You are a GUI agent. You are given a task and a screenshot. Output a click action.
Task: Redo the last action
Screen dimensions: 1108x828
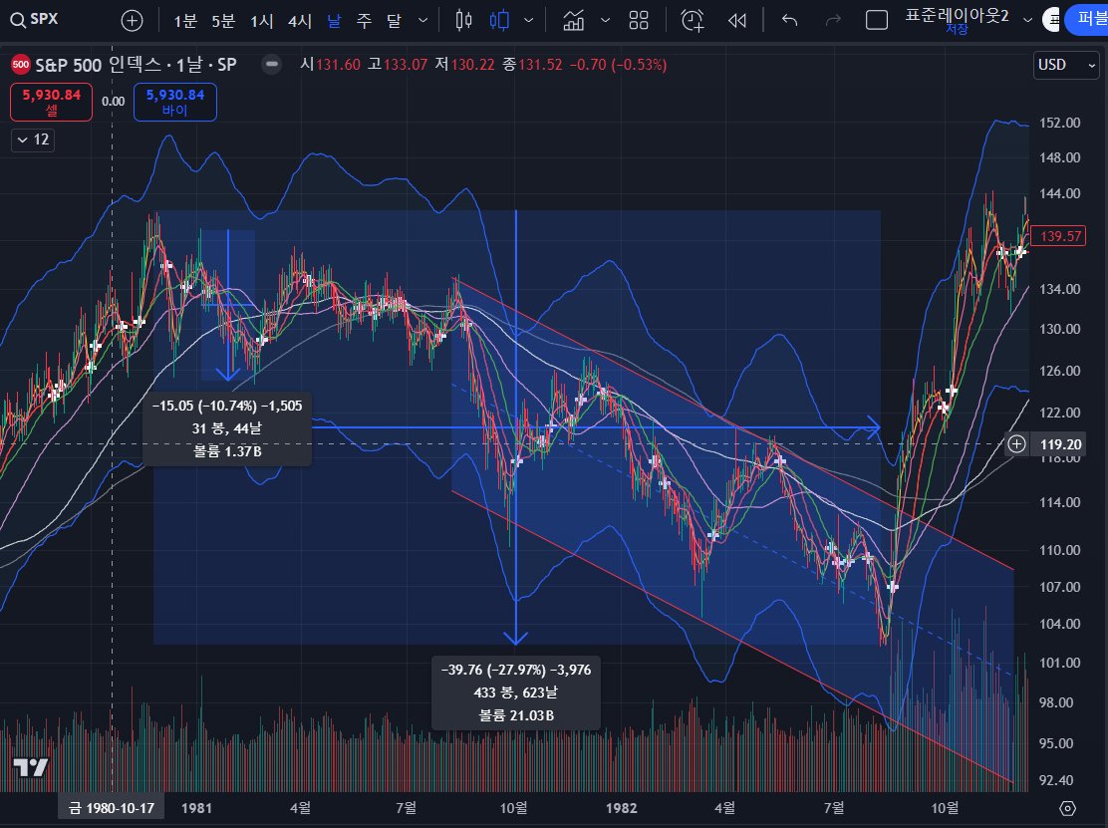pyautogui.click(x=833, y=21)
